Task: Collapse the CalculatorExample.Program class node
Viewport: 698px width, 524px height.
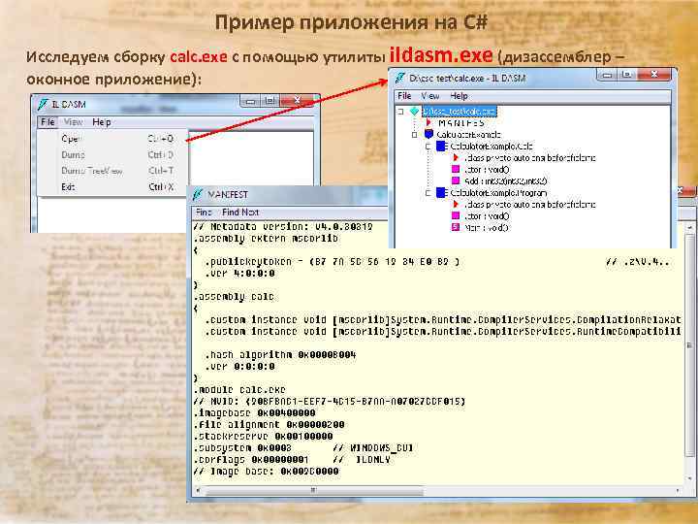Action: pyautogui.click(x=428, y=193)
